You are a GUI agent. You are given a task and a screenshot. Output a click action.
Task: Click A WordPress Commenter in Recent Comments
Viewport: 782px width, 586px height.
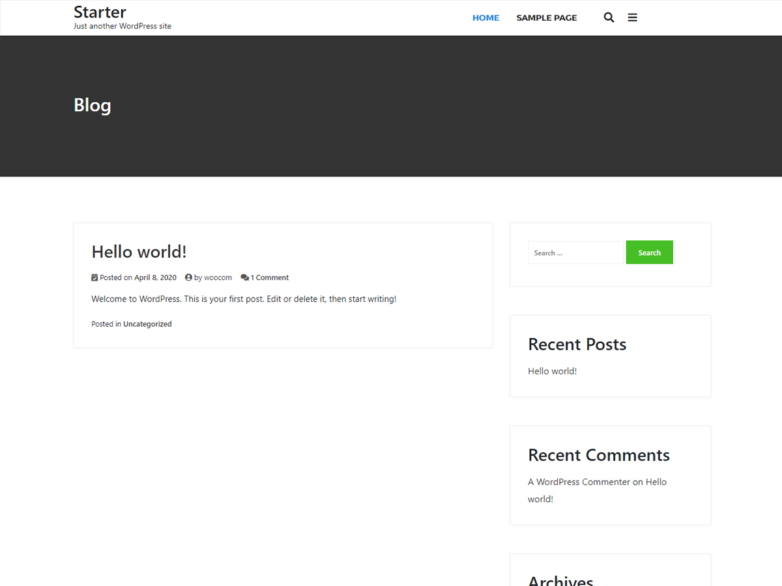click(579, 482)
